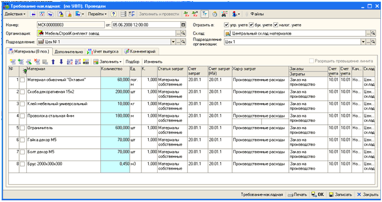382x202 pixels.
Task: Open Склад lookup magnifier
Action: 373,34
